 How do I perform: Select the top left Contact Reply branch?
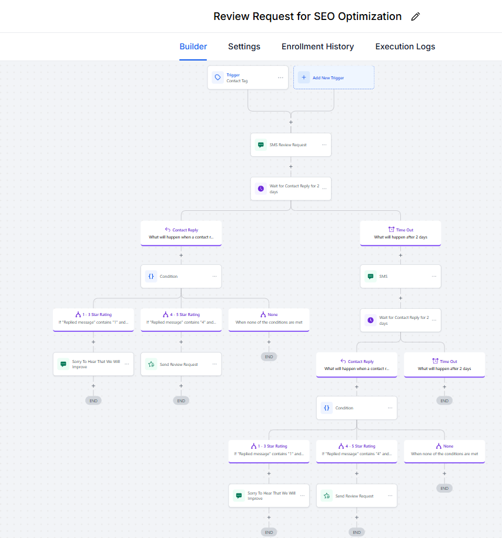[x=181, y=233]
